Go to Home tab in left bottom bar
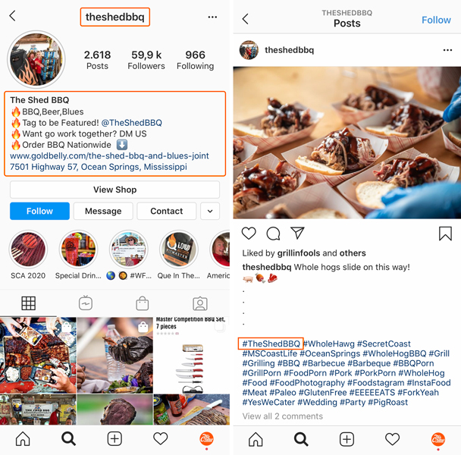The image size is (461, 455). 23,439
